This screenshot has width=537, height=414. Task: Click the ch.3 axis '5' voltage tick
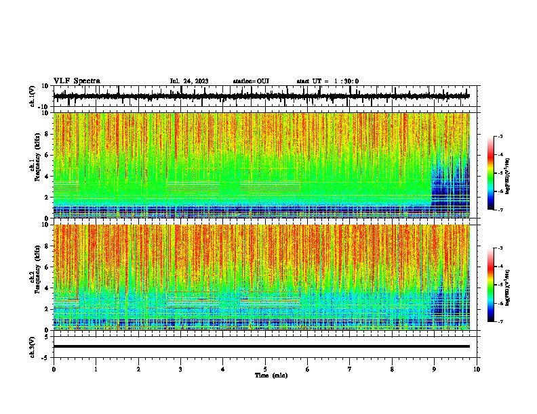click(47, 336)
